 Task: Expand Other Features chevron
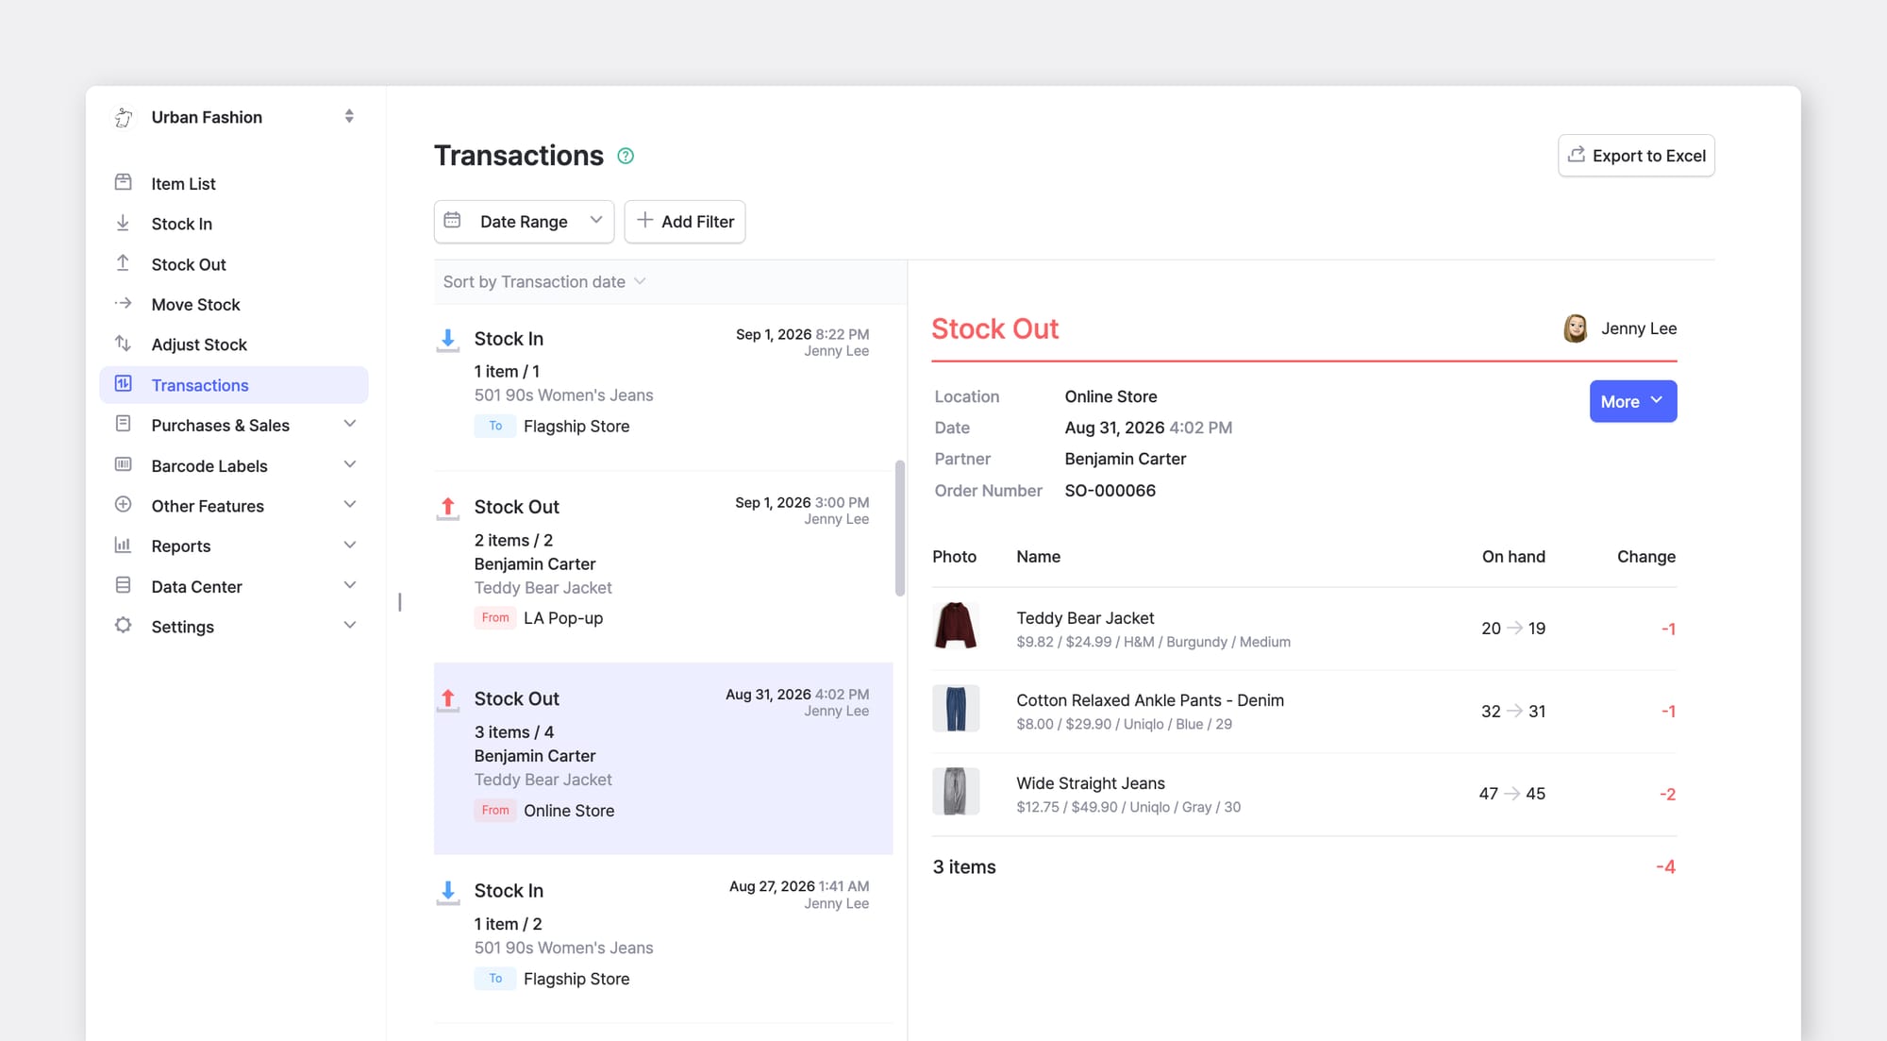[x=350, y=505]
